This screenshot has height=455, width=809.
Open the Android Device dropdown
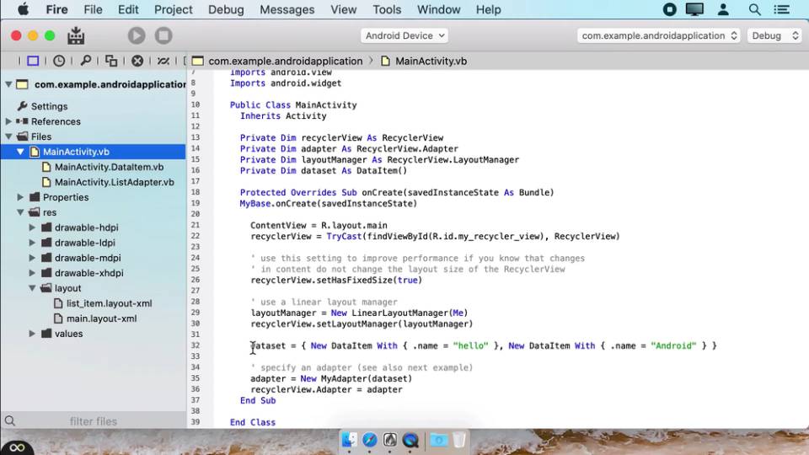coord(404,36)
